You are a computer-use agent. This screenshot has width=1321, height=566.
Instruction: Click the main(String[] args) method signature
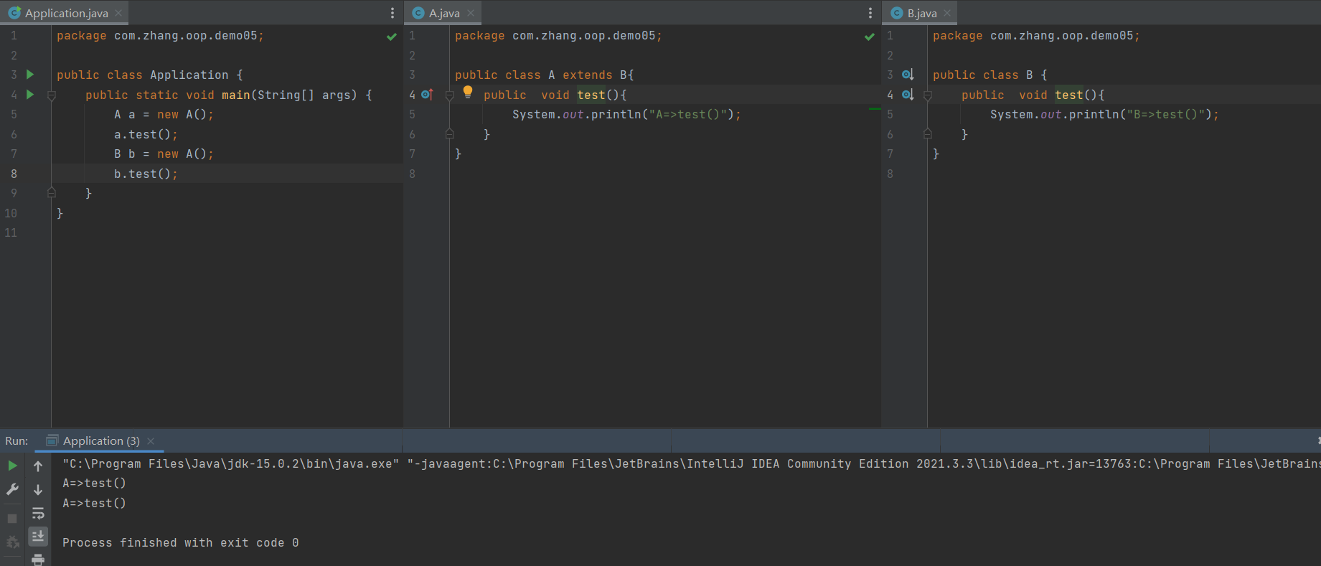click(229, 95)
